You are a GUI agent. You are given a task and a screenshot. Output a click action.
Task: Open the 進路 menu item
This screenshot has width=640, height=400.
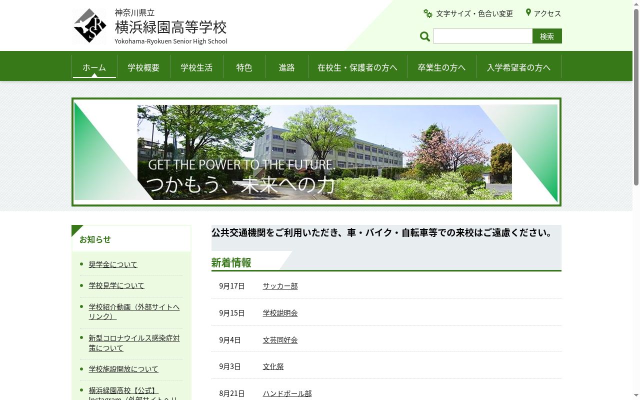tap(286, 67)
